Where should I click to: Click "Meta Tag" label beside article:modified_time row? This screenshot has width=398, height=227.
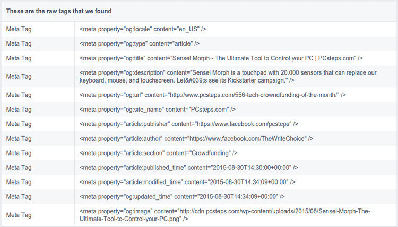pyautogui.click(x=19, y=182)
